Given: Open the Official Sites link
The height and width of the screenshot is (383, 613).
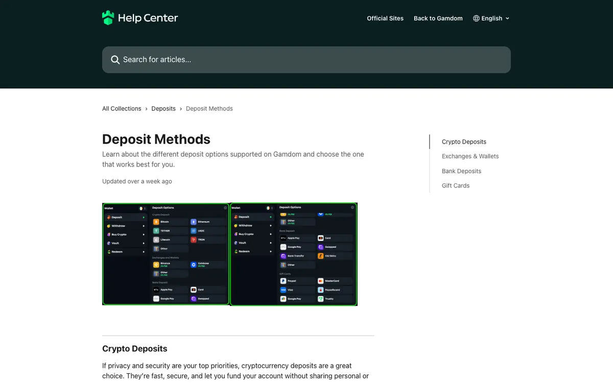Looking at the screenshot, I should point(385,18).
